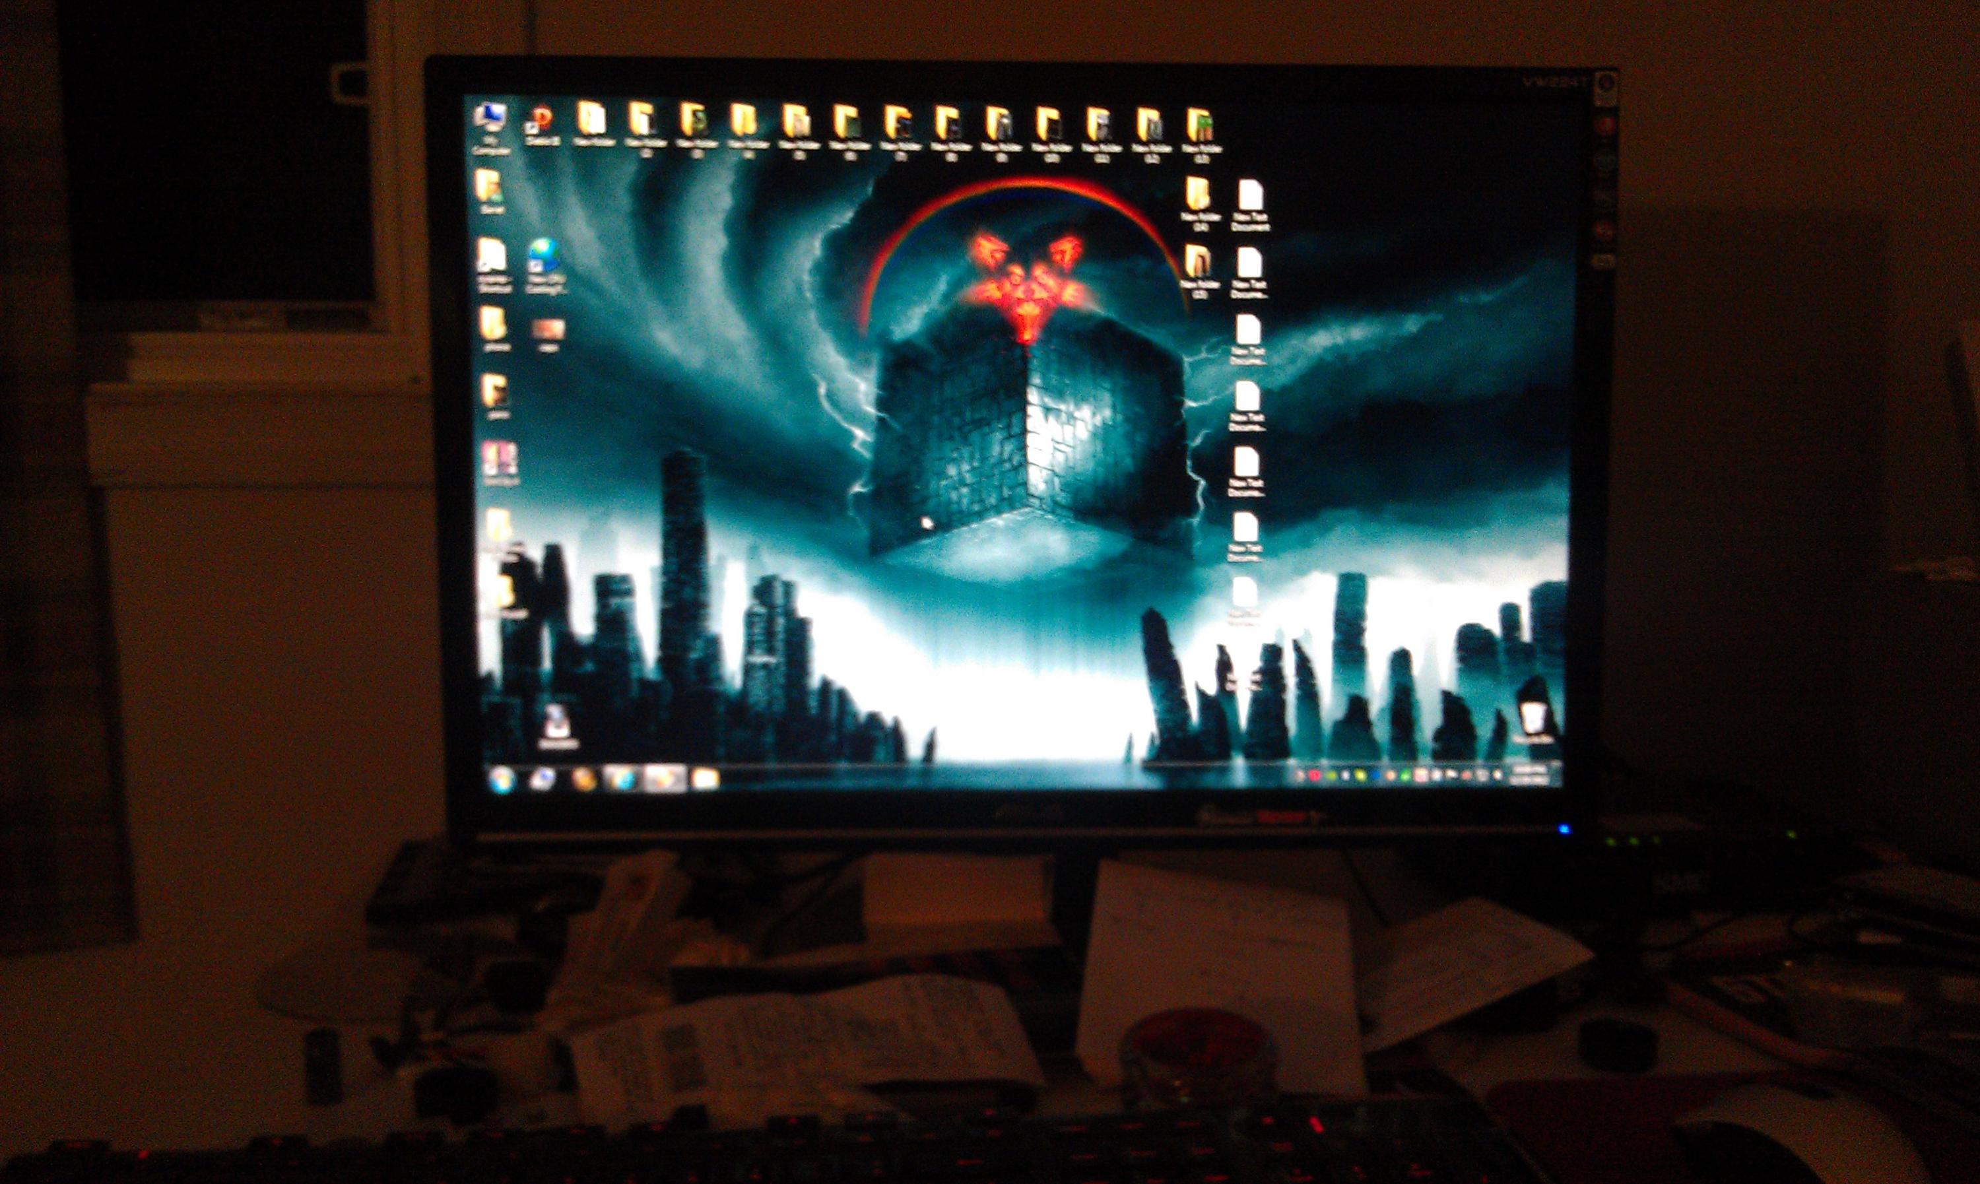
Task: Open the red shortcut beside My Computer
Action: click(542, 126)
